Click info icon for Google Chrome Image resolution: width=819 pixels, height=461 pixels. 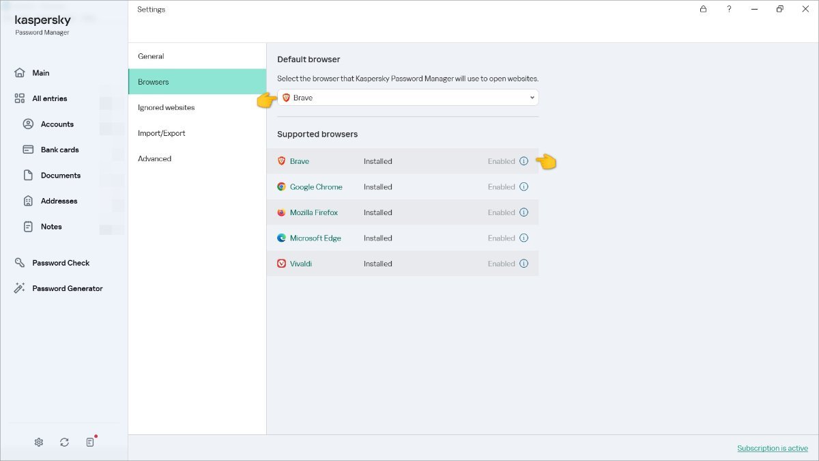point(524,187)
